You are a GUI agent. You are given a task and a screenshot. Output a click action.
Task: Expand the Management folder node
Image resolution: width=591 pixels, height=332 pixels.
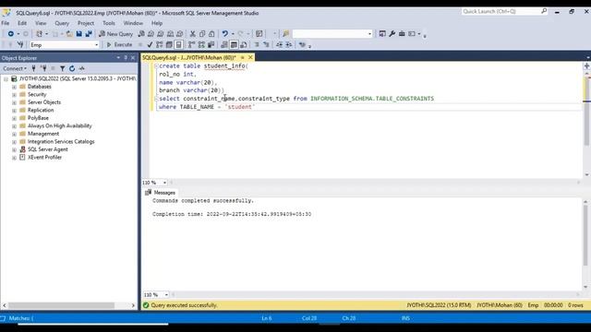(14, 134)
